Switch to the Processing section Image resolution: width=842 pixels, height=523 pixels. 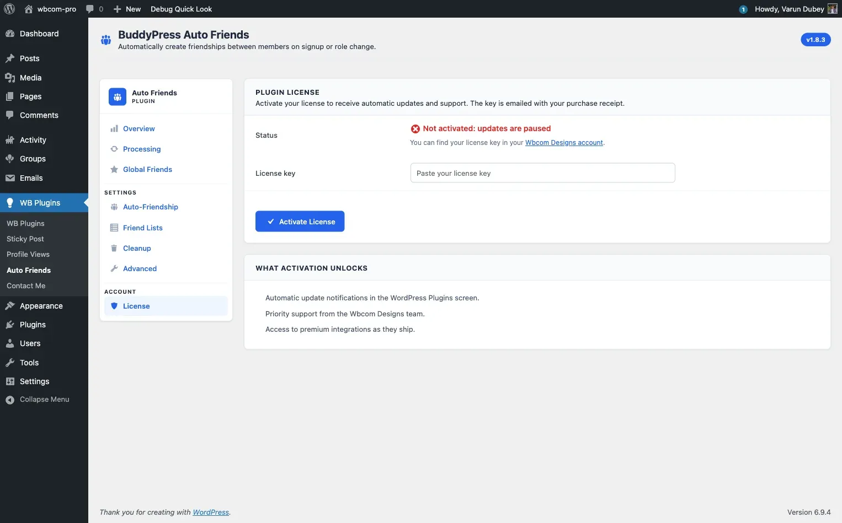tap(166, 149)
